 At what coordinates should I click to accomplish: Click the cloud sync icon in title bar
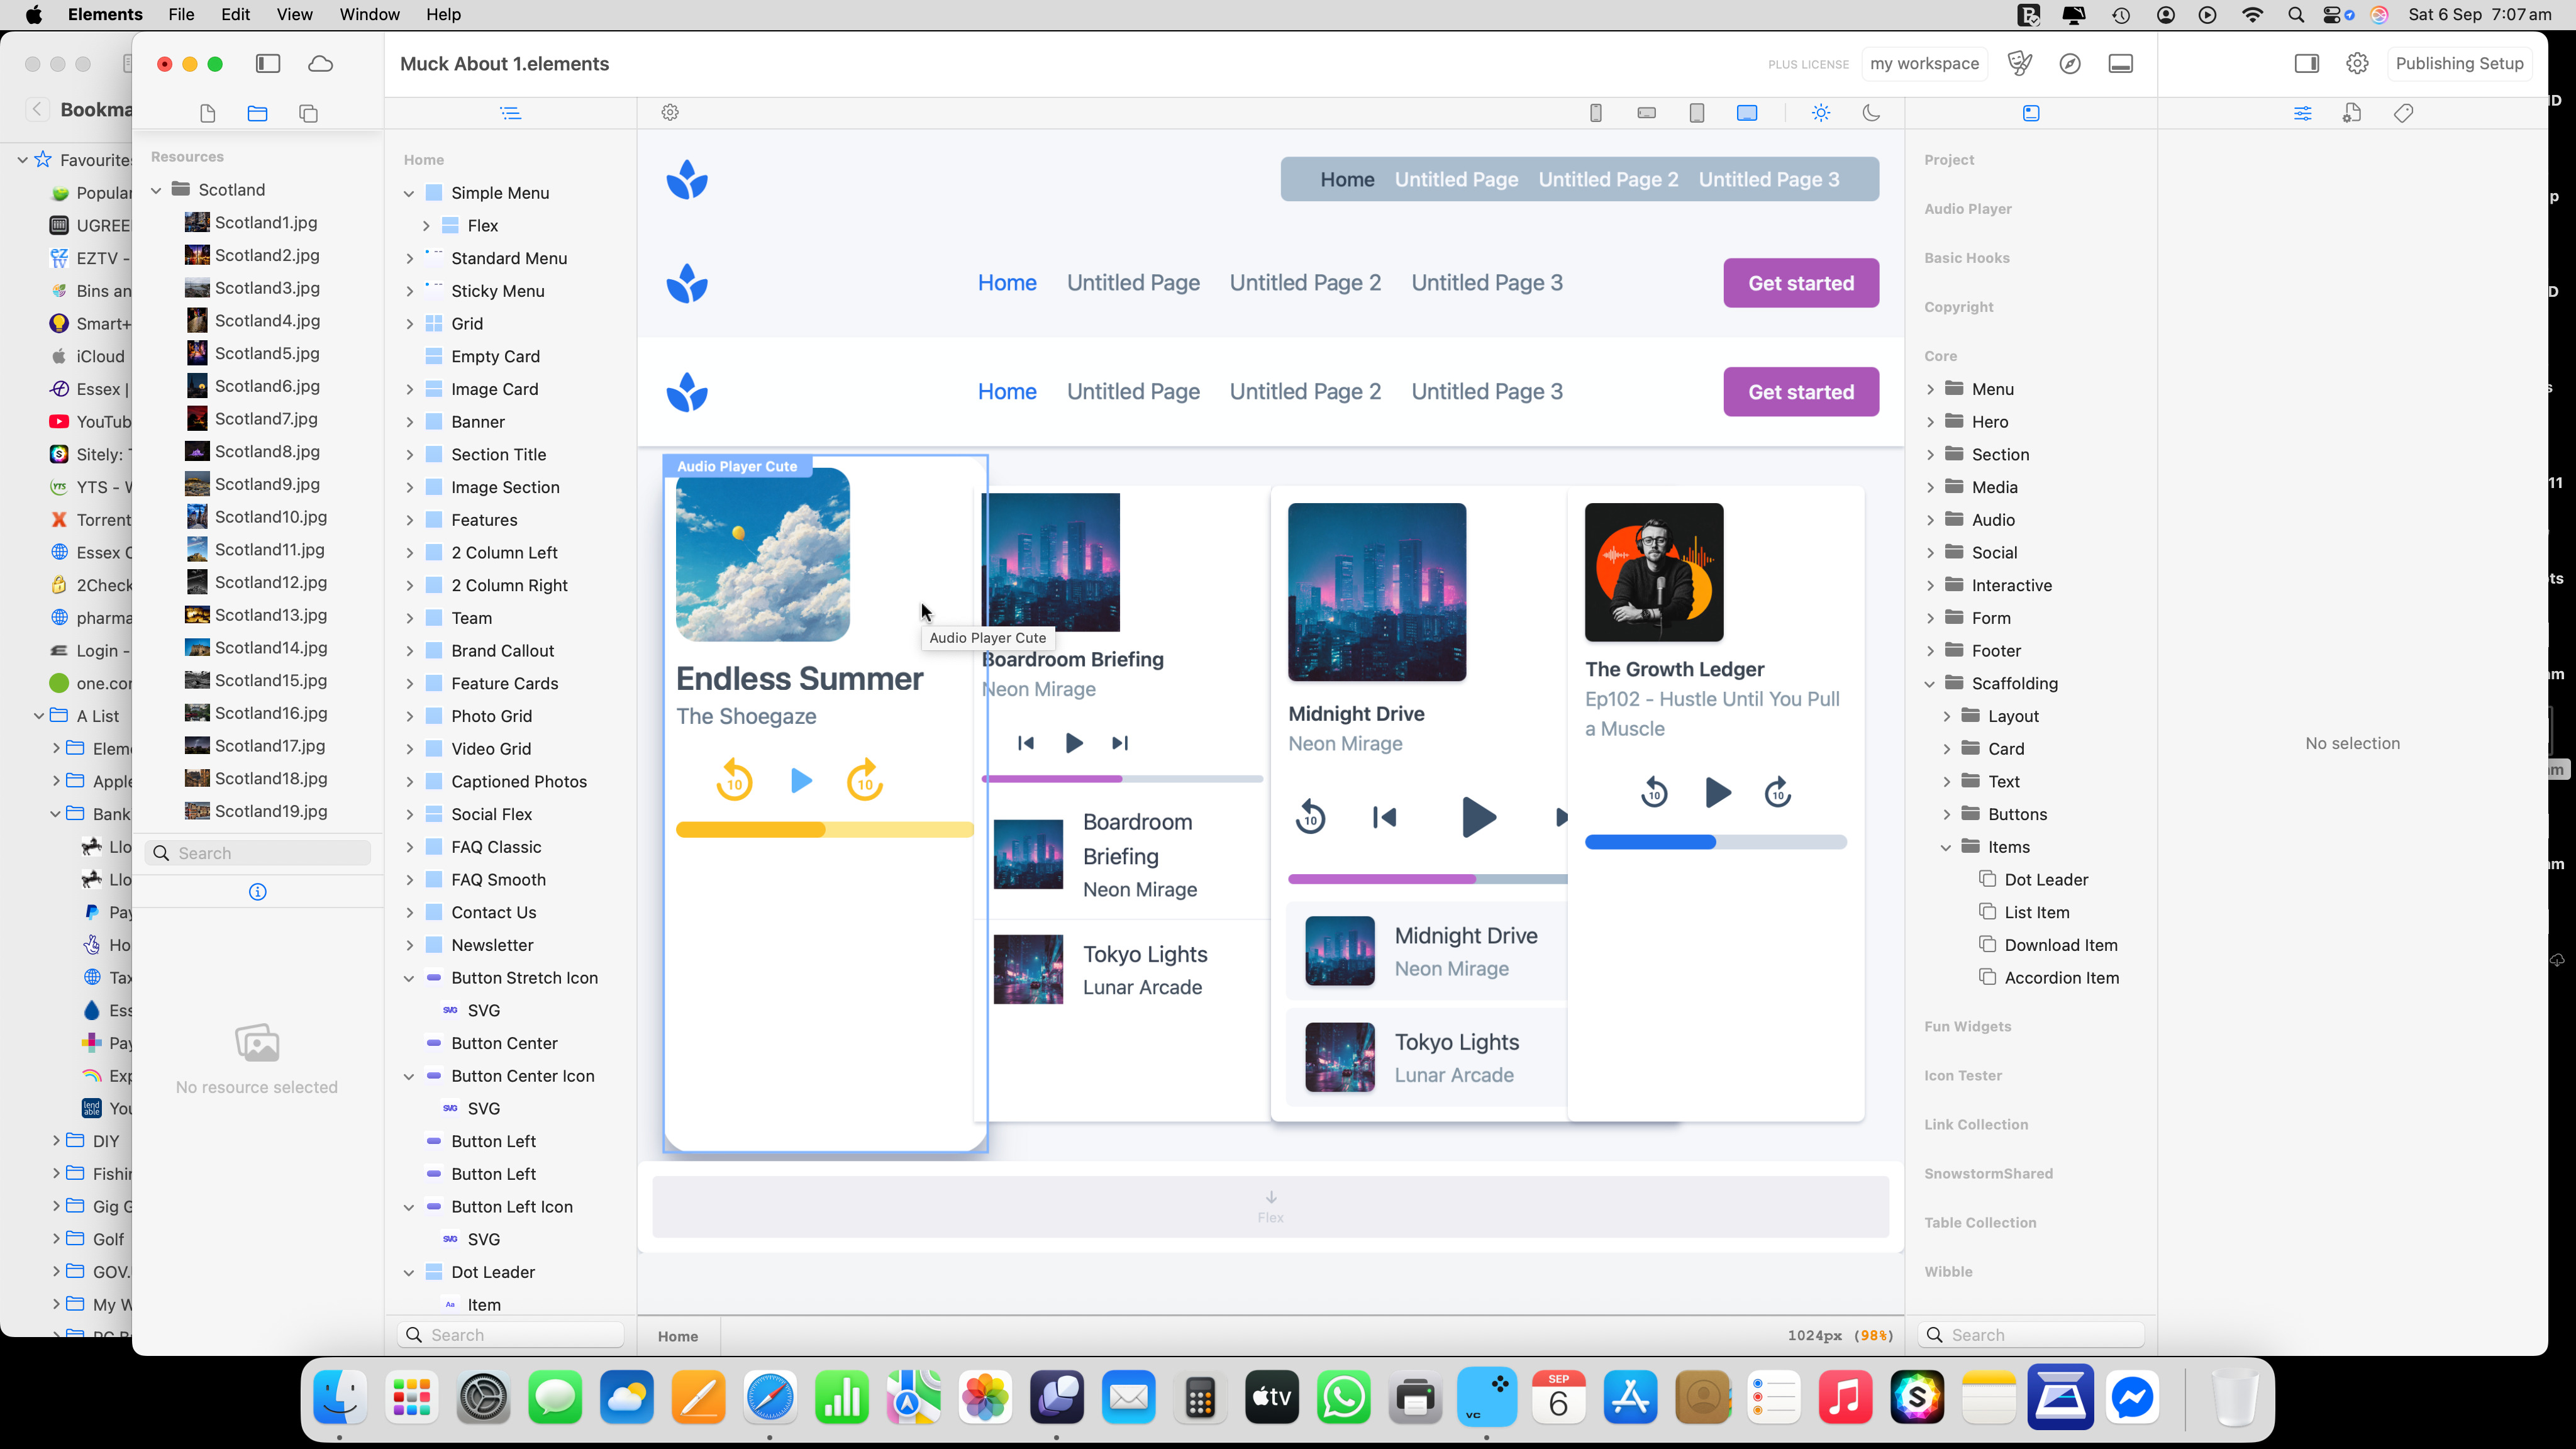(320, 64)
